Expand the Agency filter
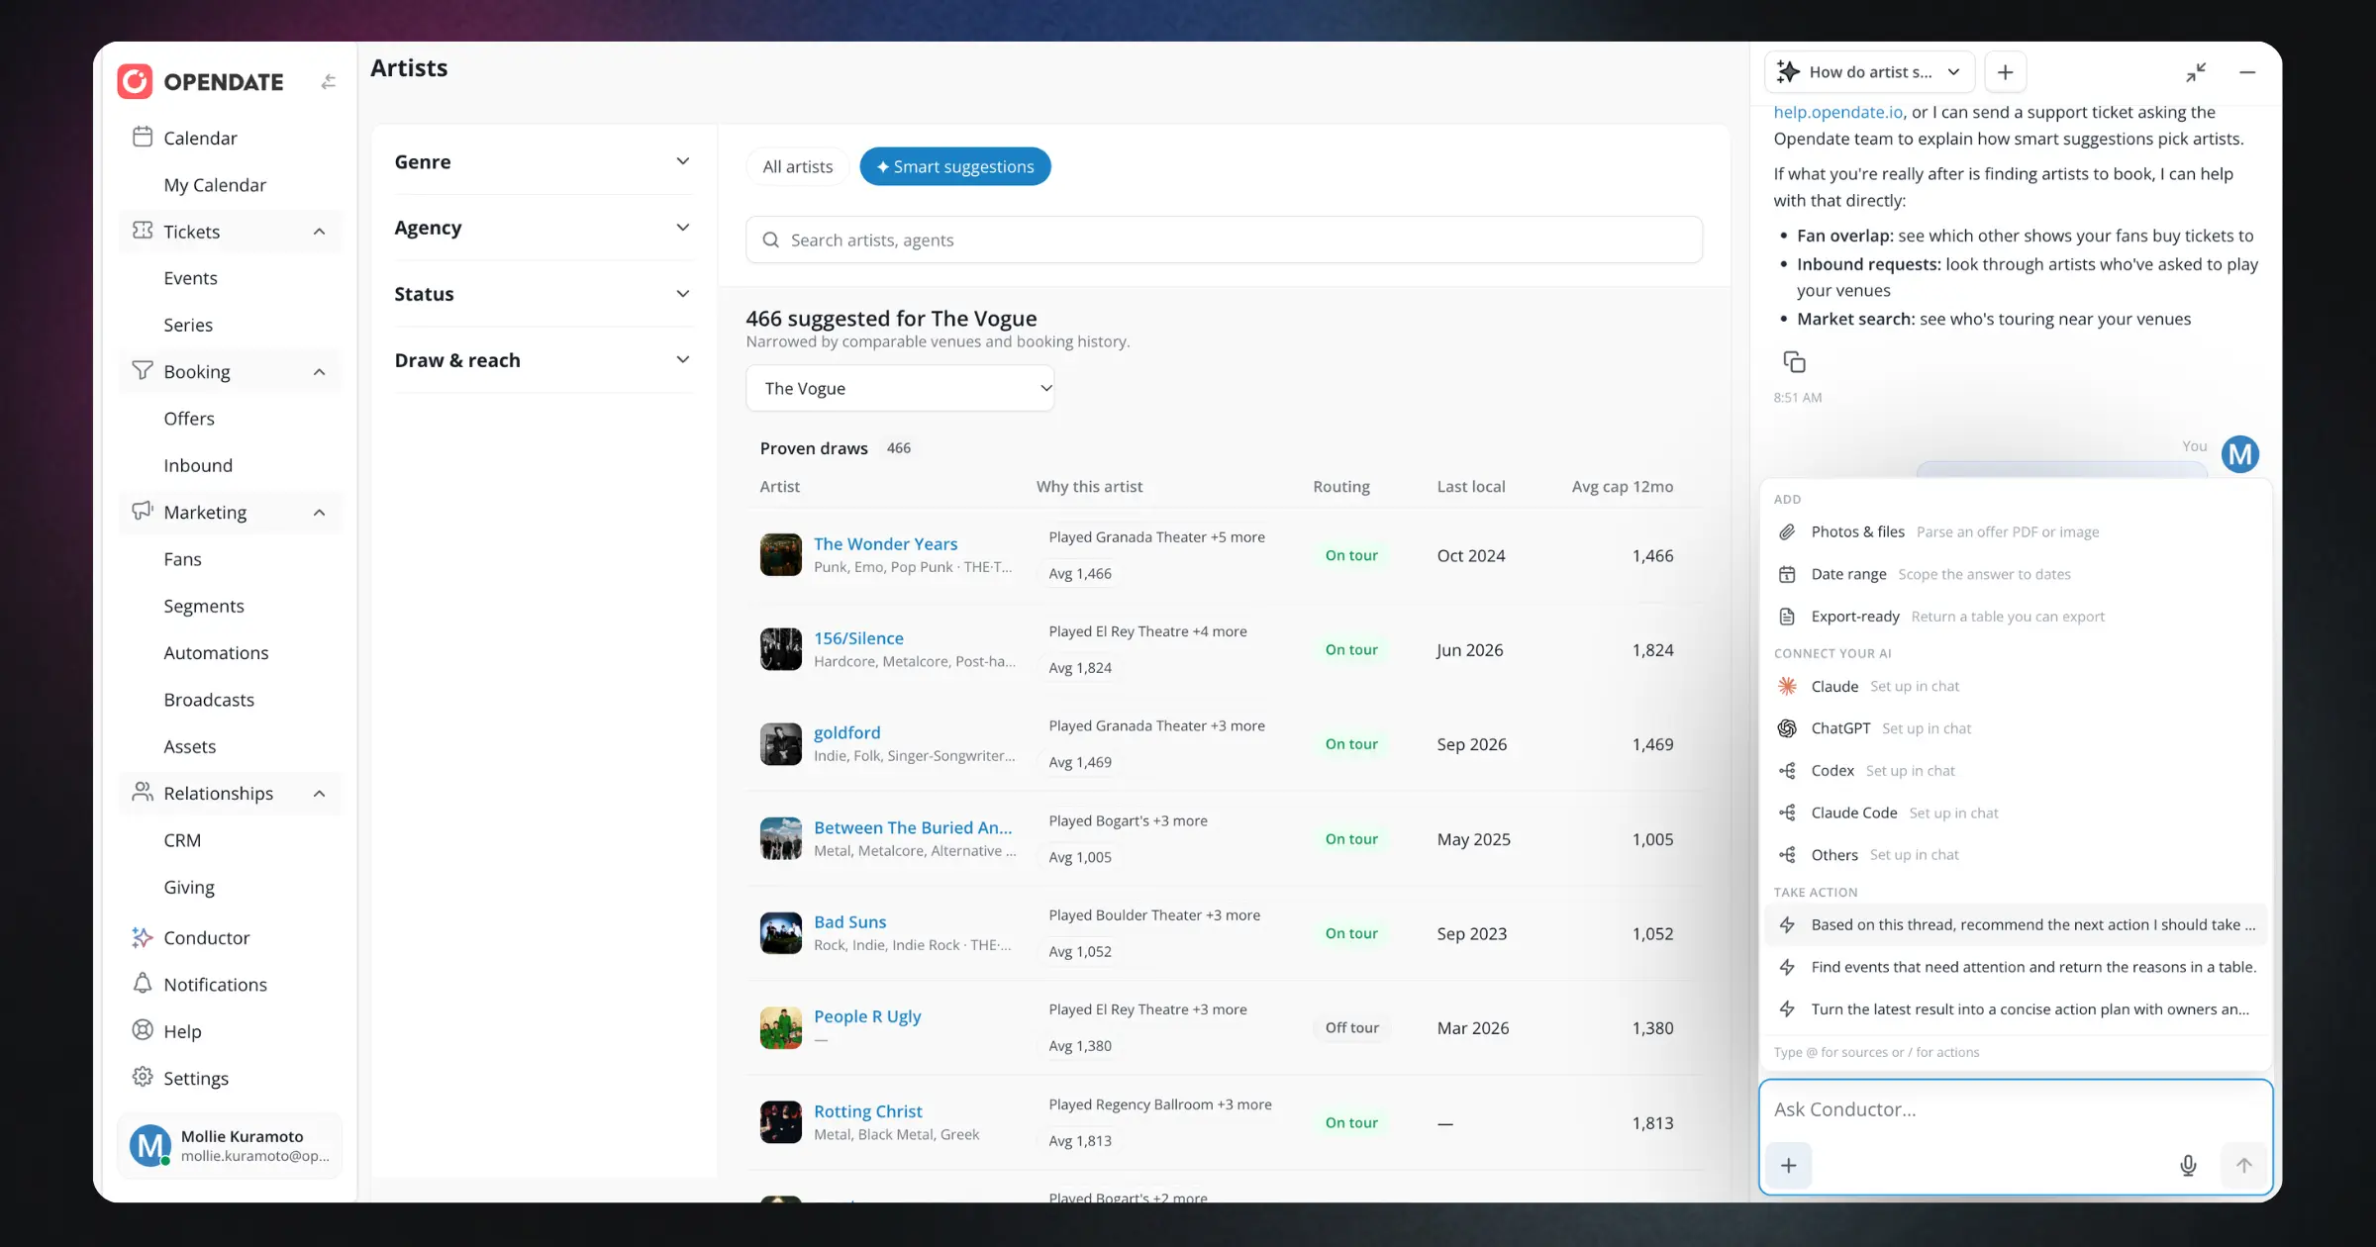Screen dimensions: 2376x1247 [x=543, y=228]
